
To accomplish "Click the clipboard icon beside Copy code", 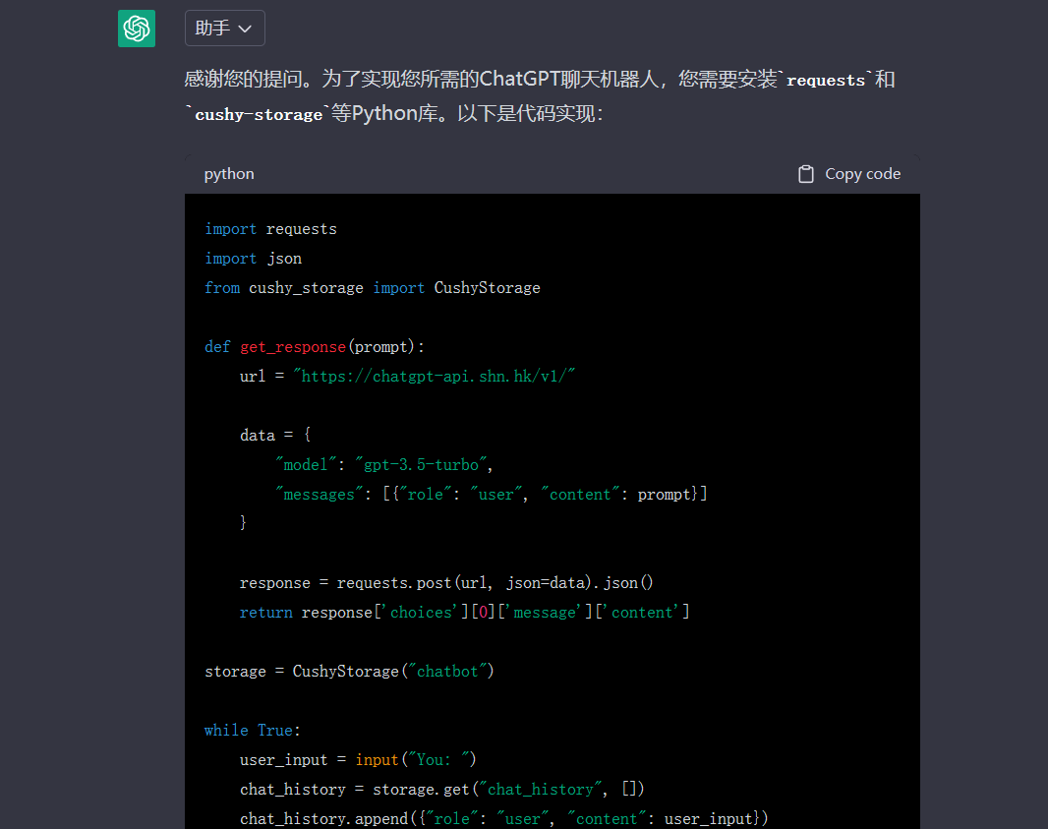I will 806,174.
